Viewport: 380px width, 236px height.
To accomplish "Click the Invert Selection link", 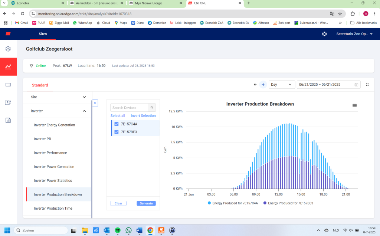I will [143, 116].
